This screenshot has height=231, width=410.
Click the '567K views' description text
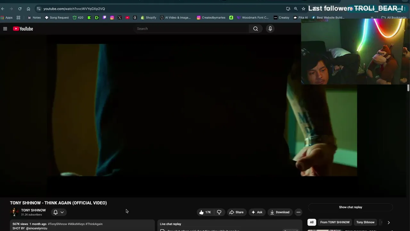(x=20, y=224)
